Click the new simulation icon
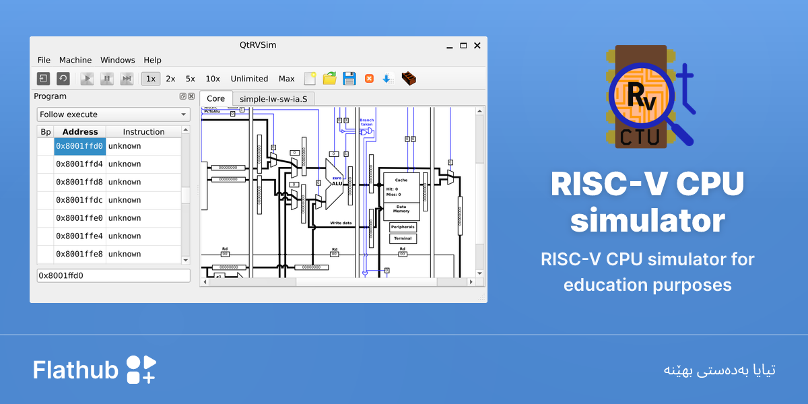Image resolution: width=808 pixels, height=404 pixels. (x=43, y=79)
